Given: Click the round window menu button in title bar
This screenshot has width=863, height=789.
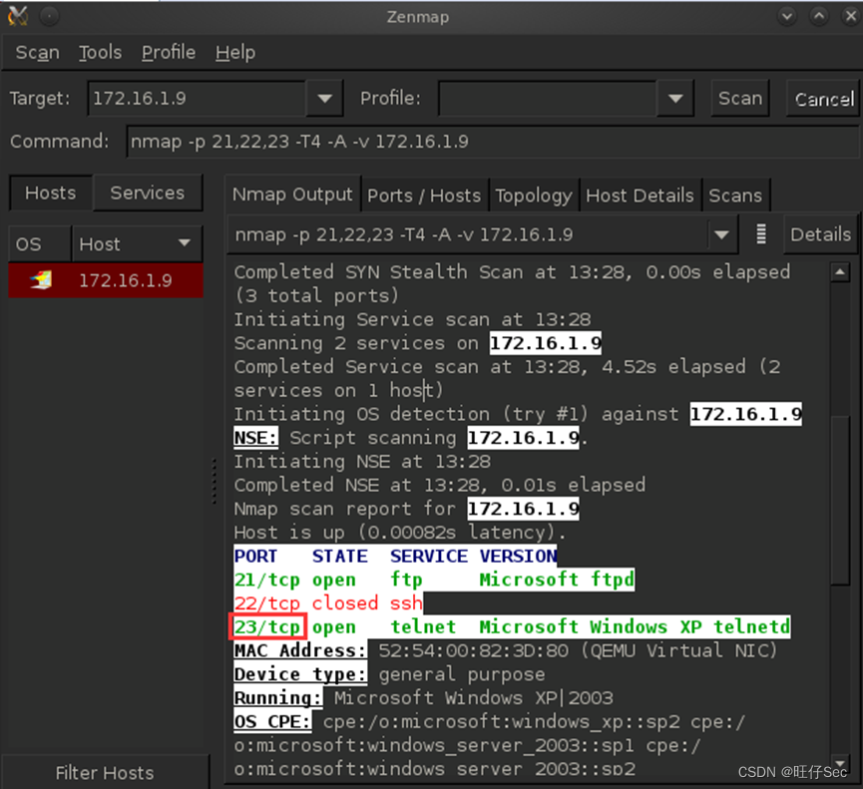Looking at the screenshot, I should pos(50,17).
